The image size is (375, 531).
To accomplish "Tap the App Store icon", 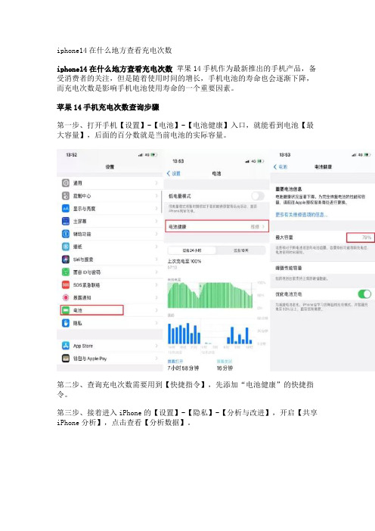I will coord(66,346).
